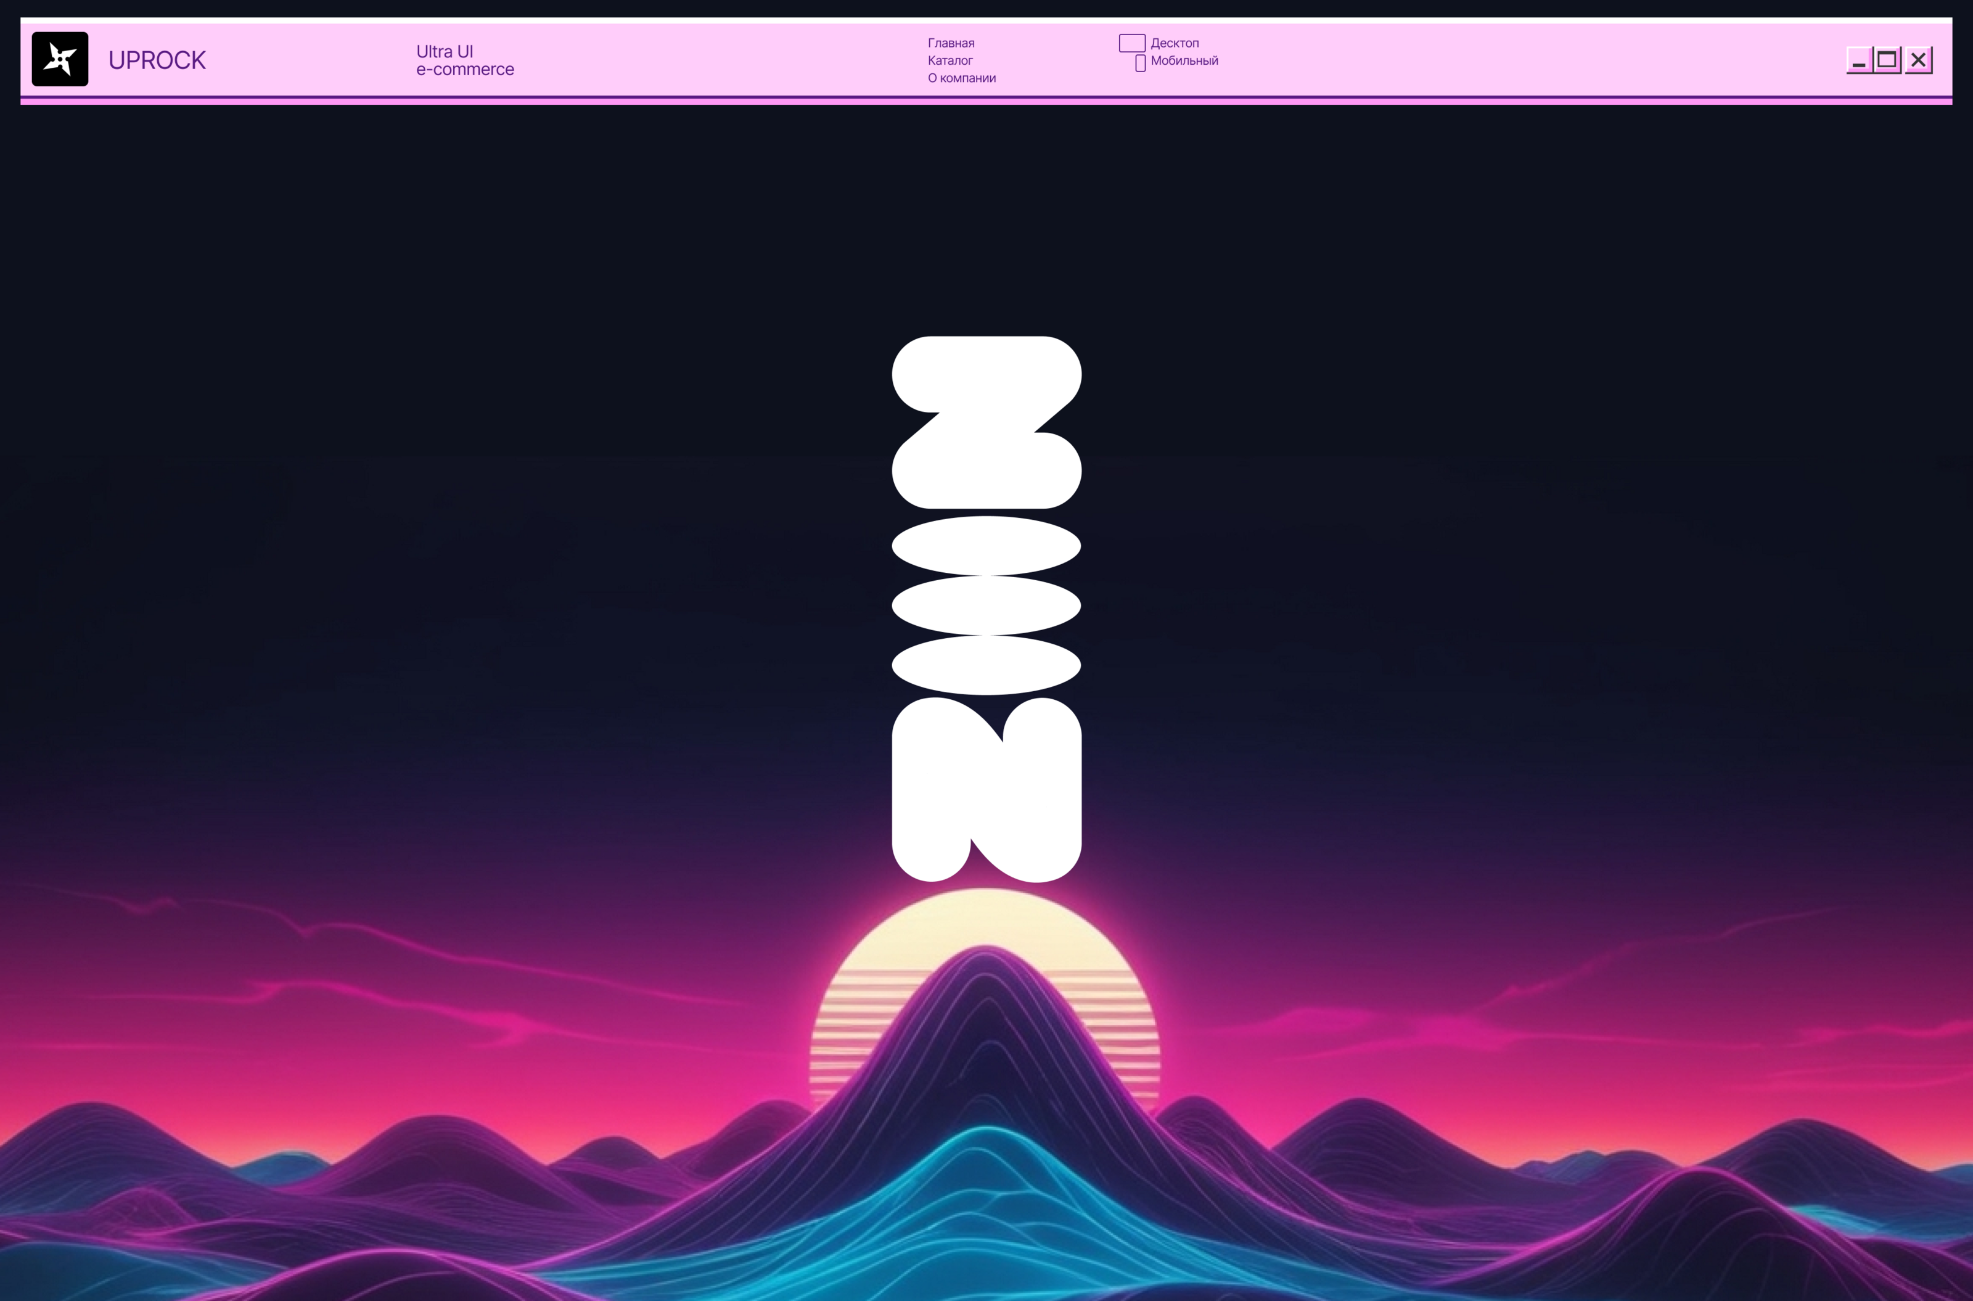1973x1301 pixels.
Task: Click the mobile phone icon
Action: [x=1140, y=63]
